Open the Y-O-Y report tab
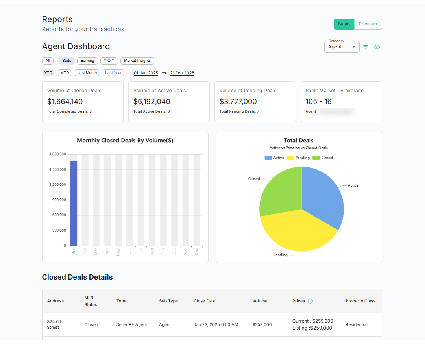425x356 pixels. [x=109, y=61]
